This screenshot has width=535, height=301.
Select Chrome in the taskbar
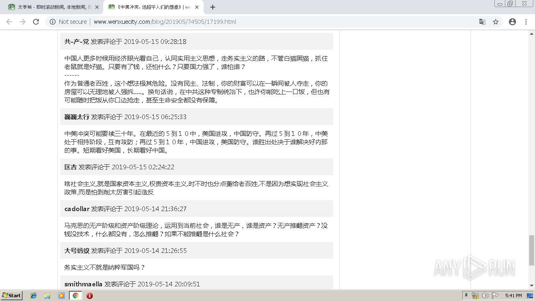click(x=75, y=296)
